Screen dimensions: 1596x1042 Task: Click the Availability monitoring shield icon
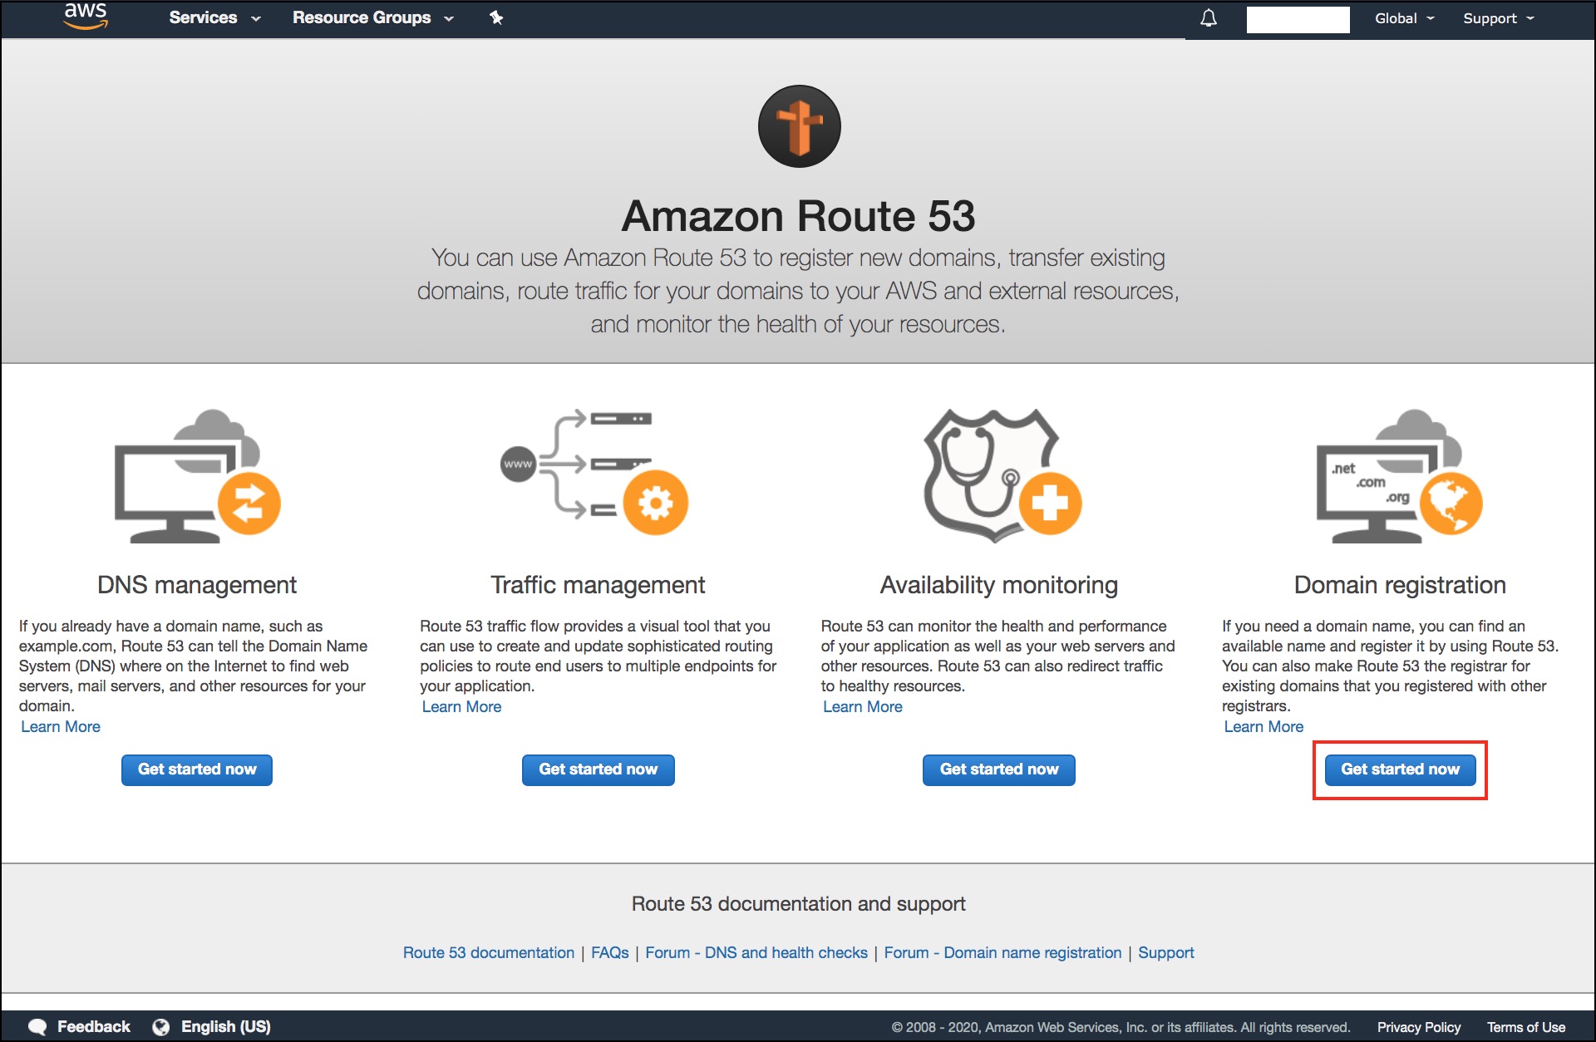[1002, 474]
